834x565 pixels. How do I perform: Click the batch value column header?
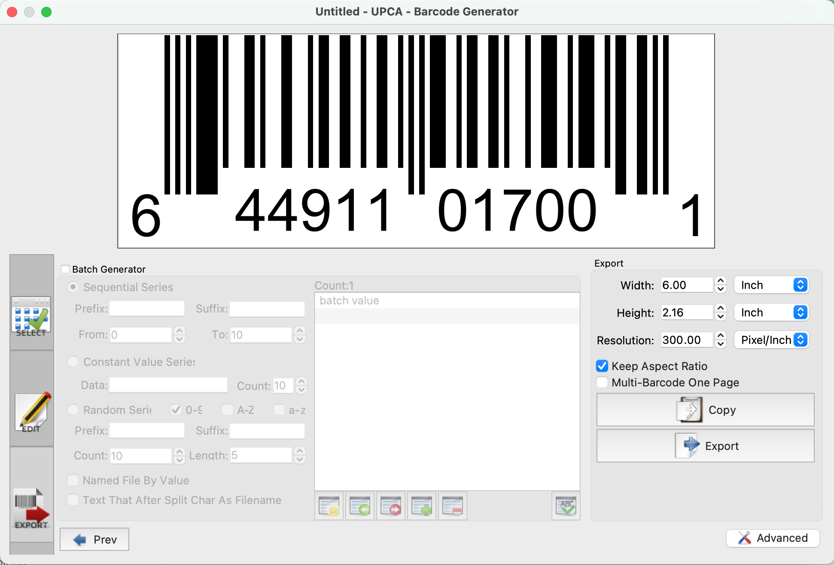(447, 301)
